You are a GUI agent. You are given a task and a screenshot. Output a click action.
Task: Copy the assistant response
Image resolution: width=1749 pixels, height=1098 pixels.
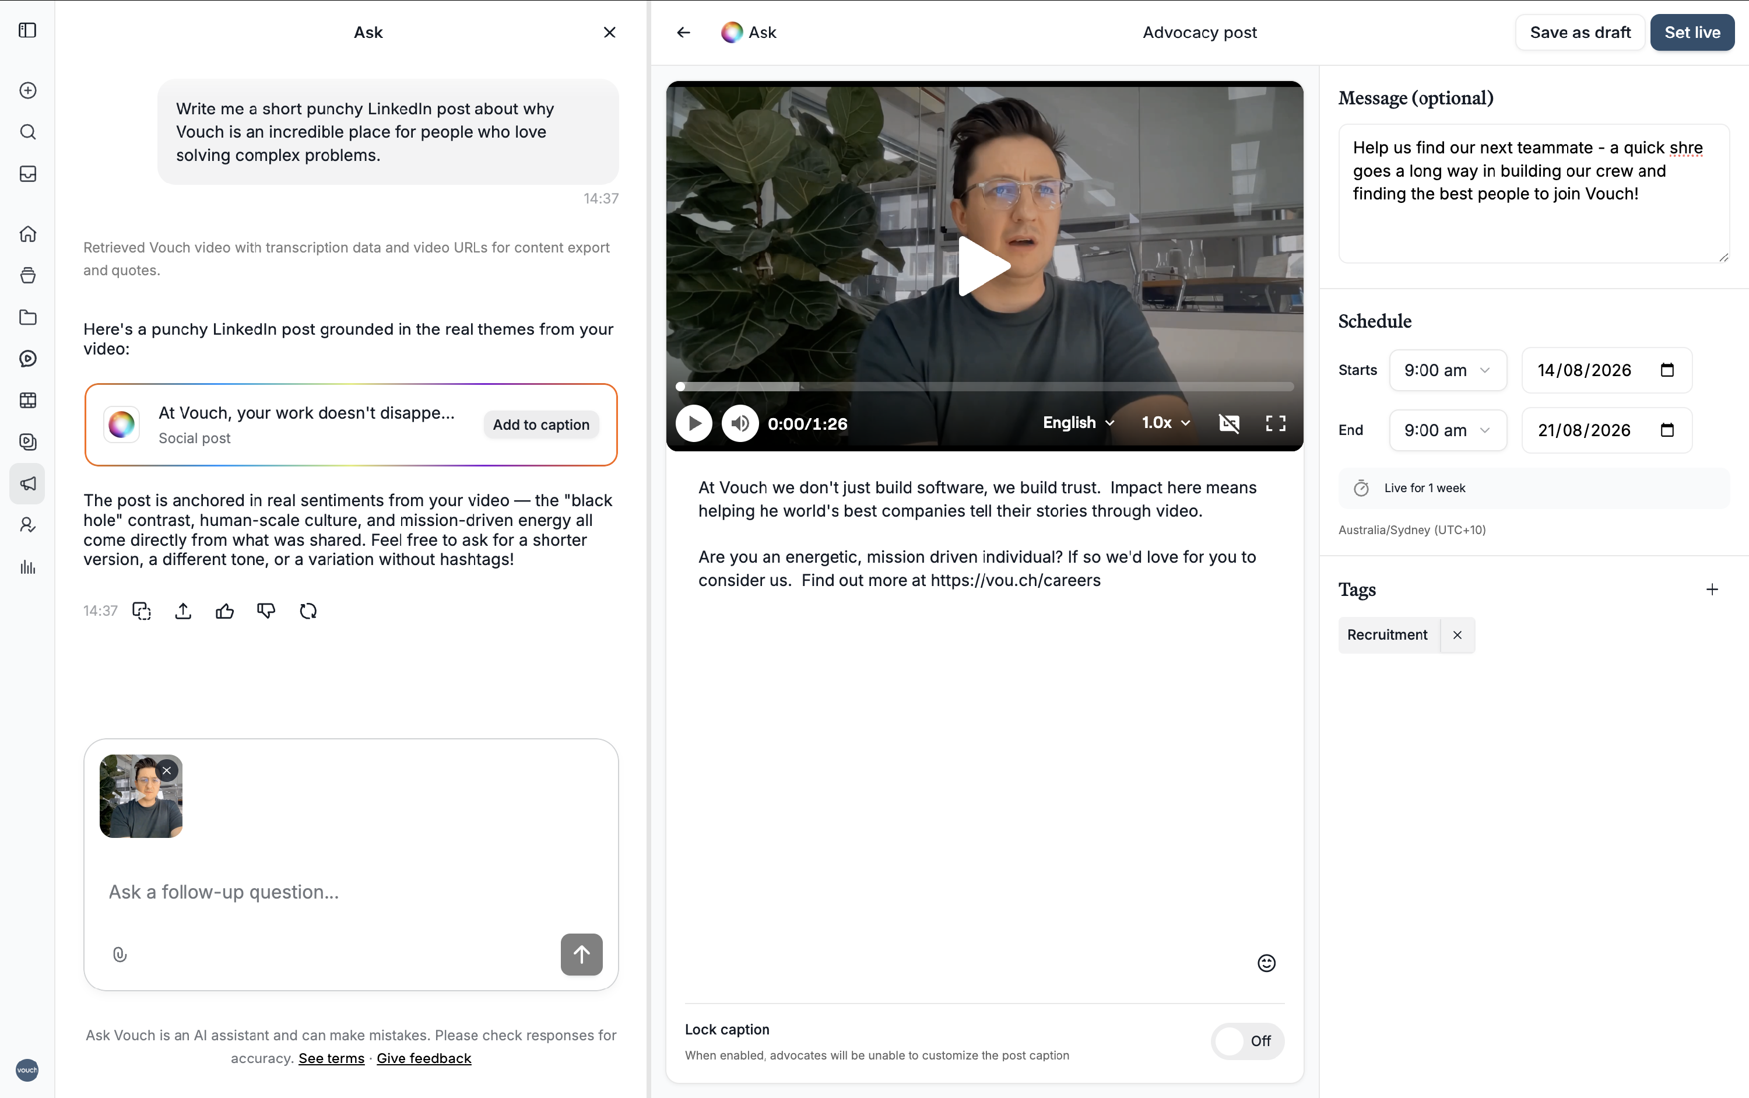[142, 612]
